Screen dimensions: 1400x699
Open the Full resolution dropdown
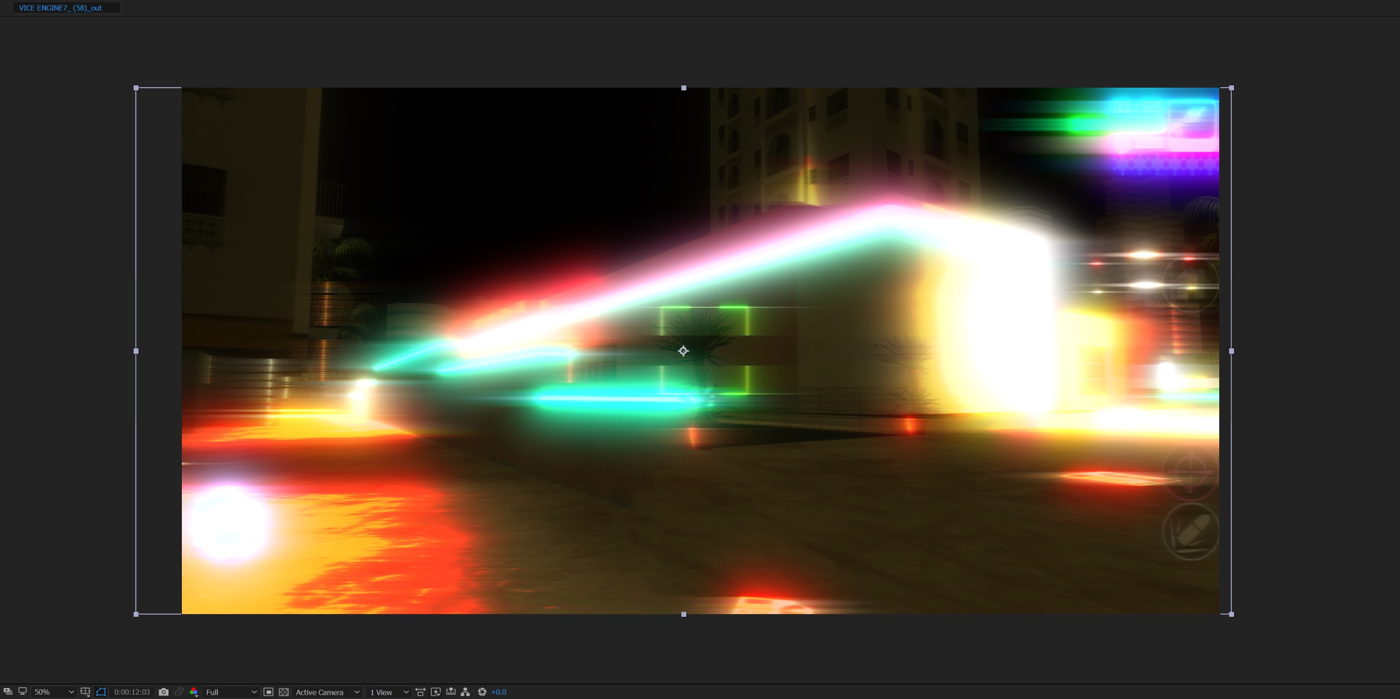click(231, 692)
